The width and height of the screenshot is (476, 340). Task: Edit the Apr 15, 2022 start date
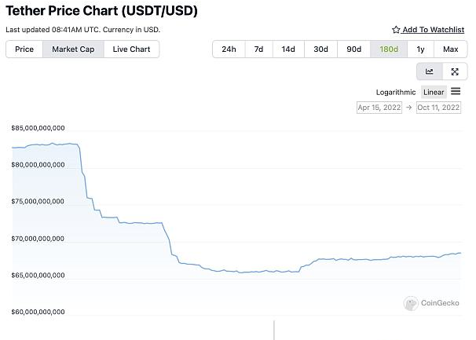379,108
